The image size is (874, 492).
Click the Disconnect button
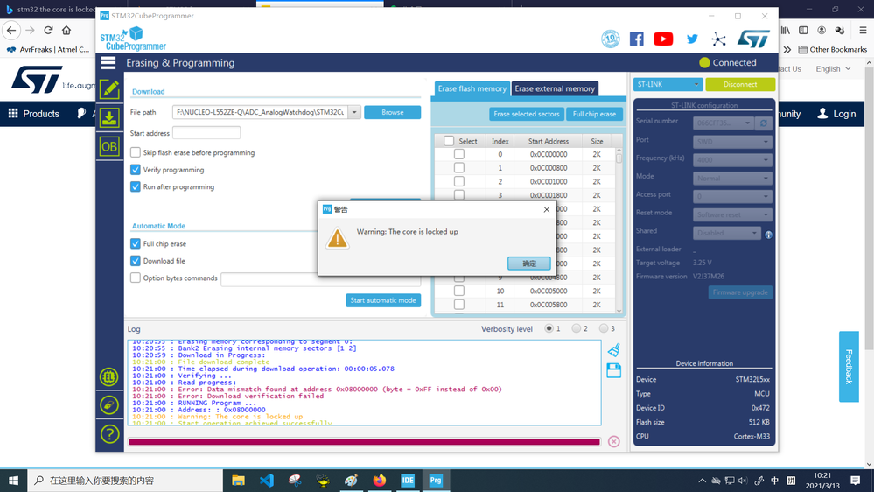coord(740,84)
